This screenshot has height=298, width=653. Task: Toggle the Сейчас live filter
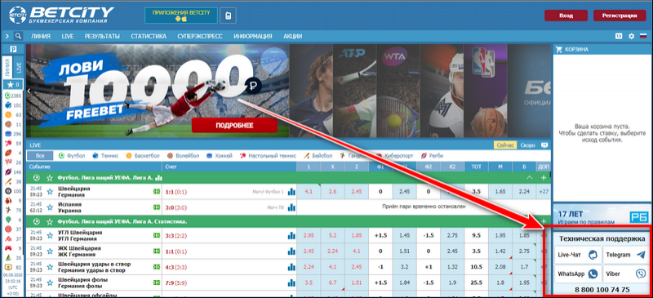point(505,145)
